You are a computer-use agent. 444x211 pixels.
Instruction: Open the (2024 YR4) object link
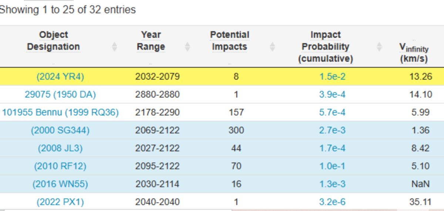(x=60, y=76)
